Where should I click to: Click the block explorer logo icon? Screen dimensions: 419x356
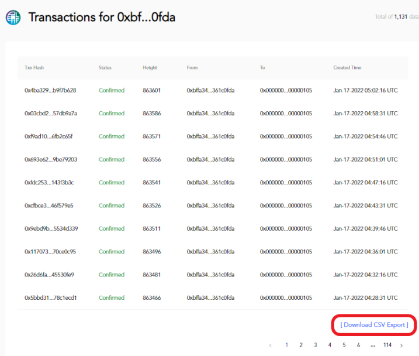click(x=13, y=18)
